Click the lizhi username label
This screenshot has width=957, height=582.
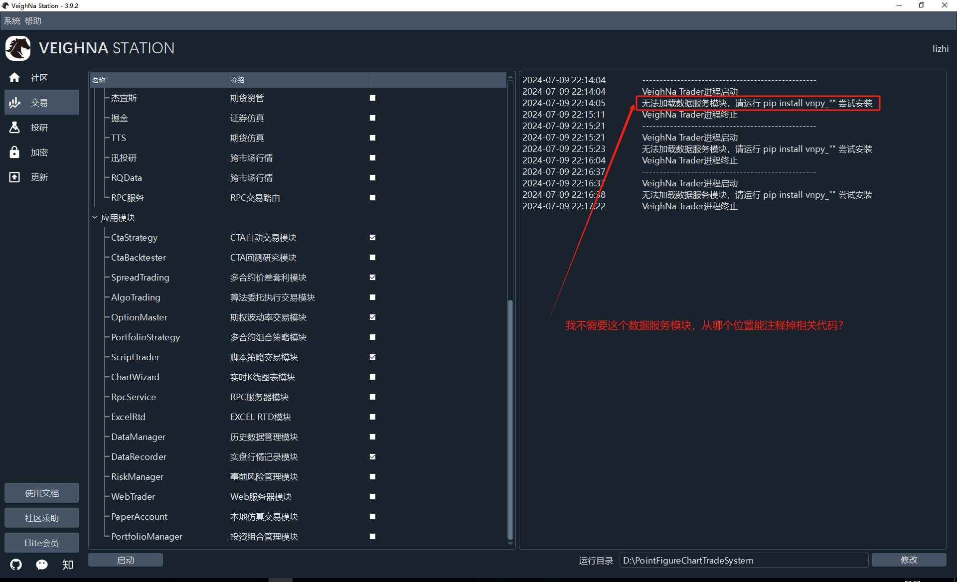[941, 48]
